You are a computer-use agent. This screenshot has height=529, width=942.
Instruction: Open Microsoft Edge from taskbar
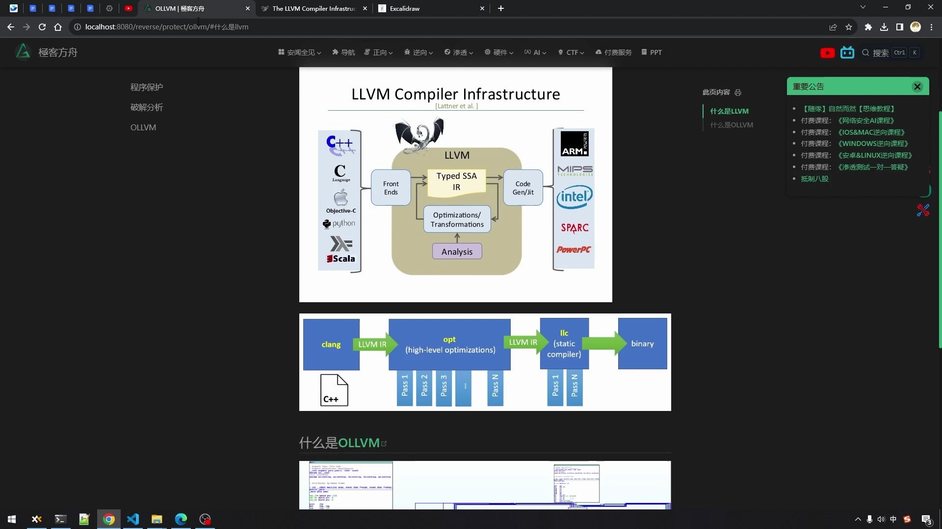pyautogui.click(x=181, y=519)
